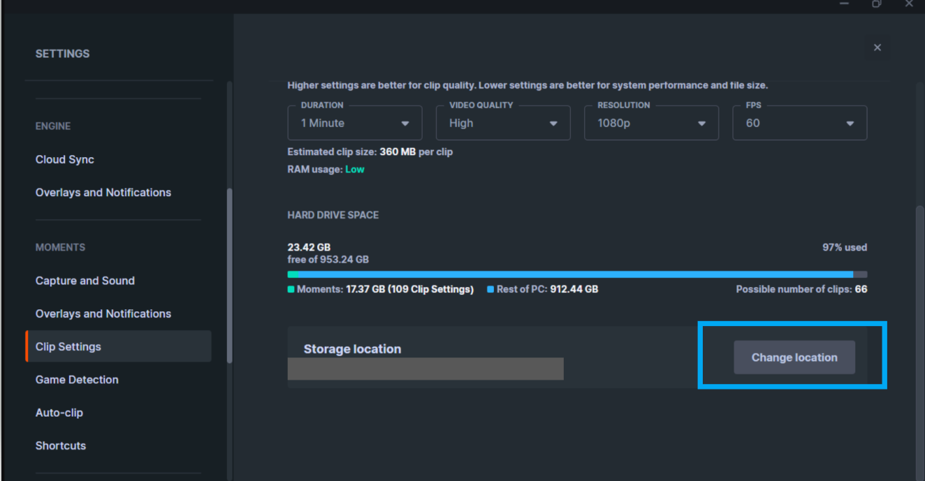Switch to Auto-clip settings
Screen dimensions: 925x481
(x=59, y=413)
